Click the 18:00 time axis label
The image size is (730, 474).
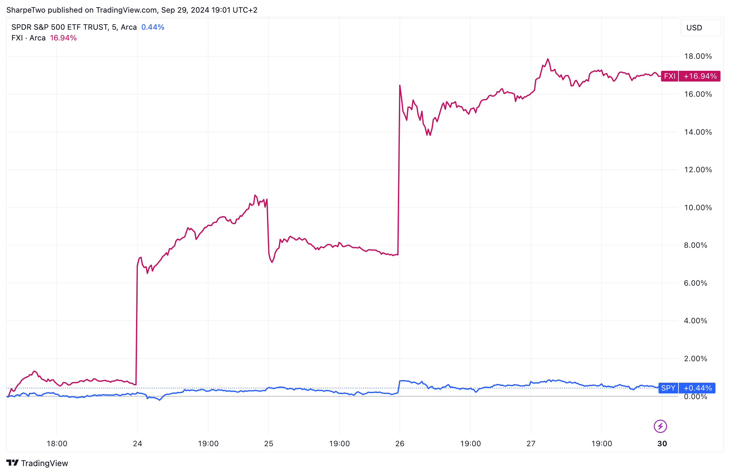click(57, 444)
